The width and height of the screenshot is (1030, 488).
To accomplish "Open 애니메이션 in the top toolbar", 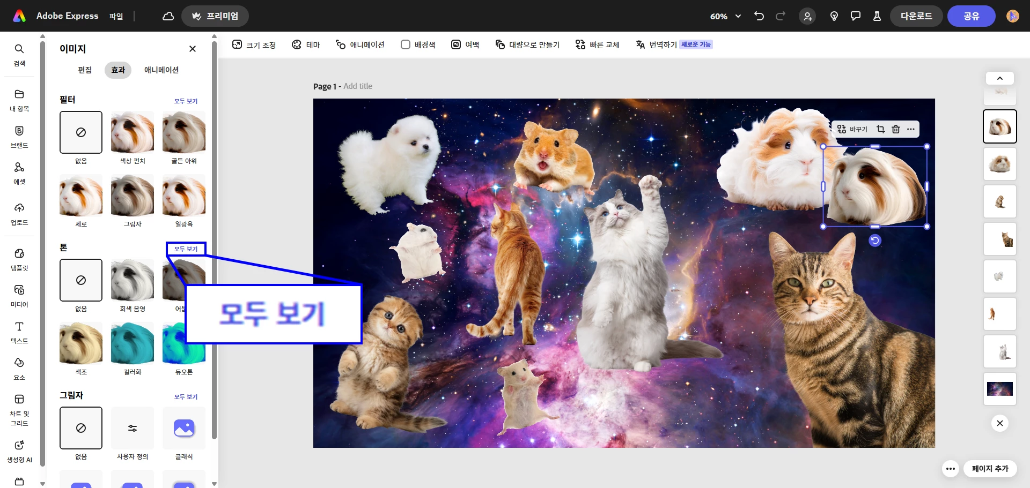I will [x=360, y=44].
